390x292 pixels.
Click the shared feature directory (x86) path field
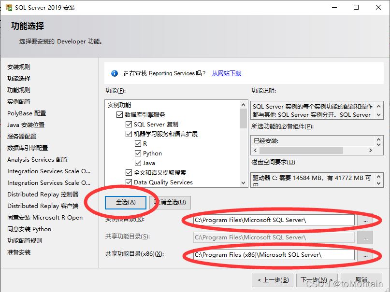click(274, 255)
